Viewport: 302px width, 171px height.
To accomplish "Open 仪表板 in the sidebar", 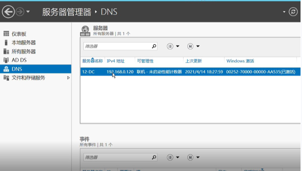I will point(19,34).
